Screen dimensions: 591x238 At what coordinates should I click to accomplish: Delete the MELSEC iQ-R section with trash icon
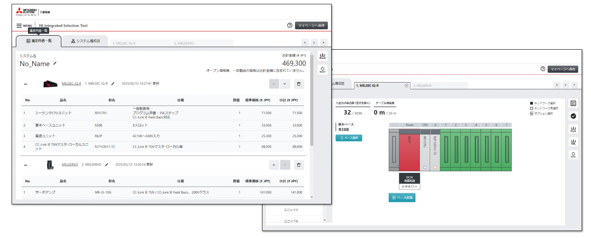[299, 84]
